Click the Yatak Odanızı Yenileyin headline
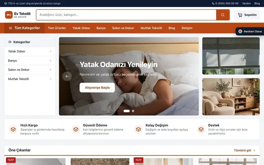This screenshot has height=165, width=264. (118, 64)
